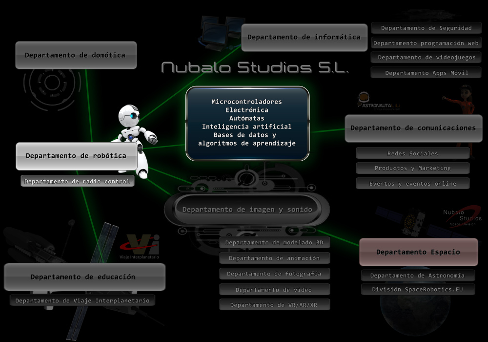Click the Nubalo Studios Space Division logo
Image resolution: width=488 pixels, height=342 pixels.
tap(462, 216)
